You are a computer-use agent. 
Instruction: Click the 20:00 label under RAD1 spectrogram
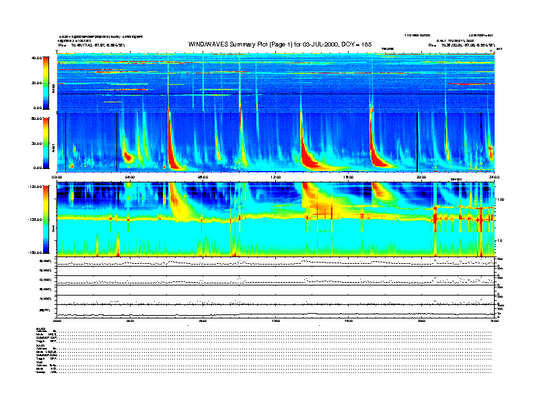coord(421,177)
